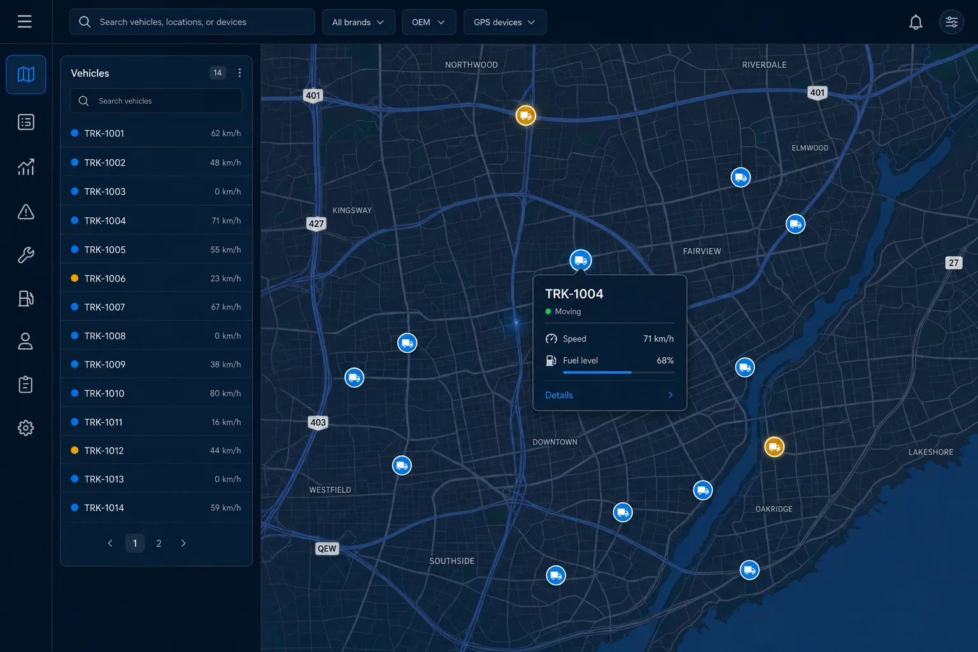Click the vehicle count badge 14
978x652 pixels.
coord(218,73)
